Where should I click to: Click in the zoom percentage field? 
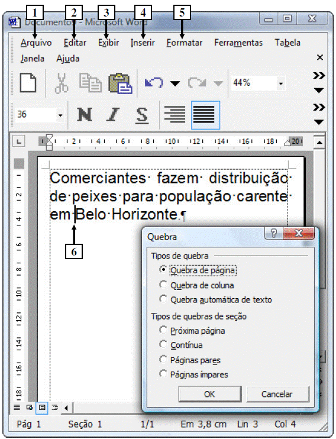pos(254,83)
